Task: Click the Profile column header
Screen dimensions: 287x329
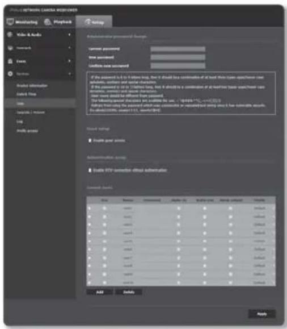Action: pos(259,200)
